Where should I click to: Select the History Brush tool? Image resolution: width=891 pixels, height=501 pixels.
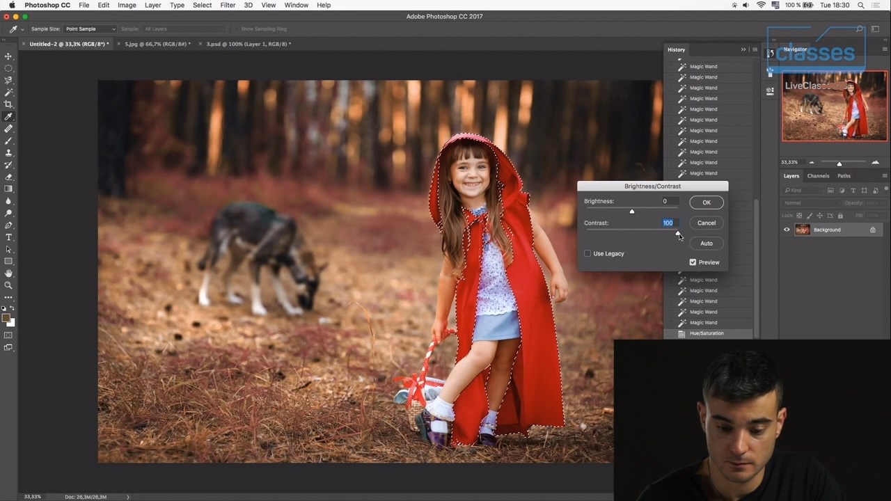tap(8, 165)
